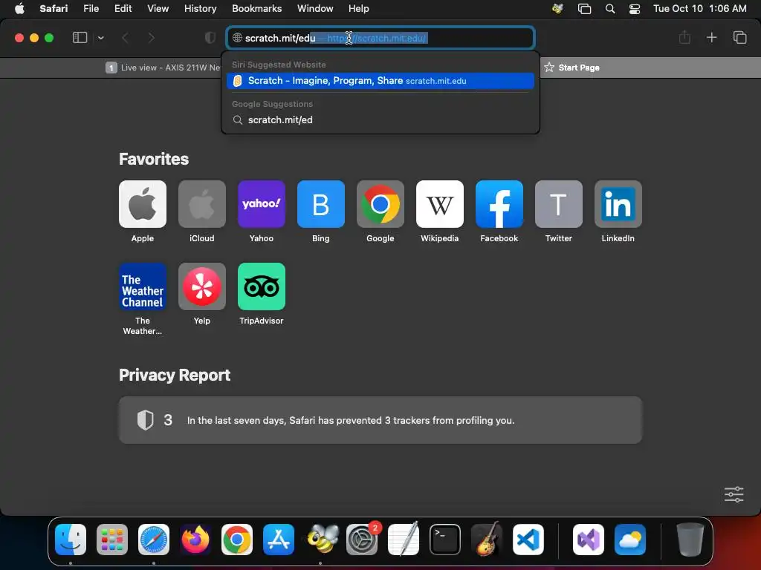The height and width of the screenshot is (570, 761).
Task: Open the Window menu
Action: [x=315, y=9]
